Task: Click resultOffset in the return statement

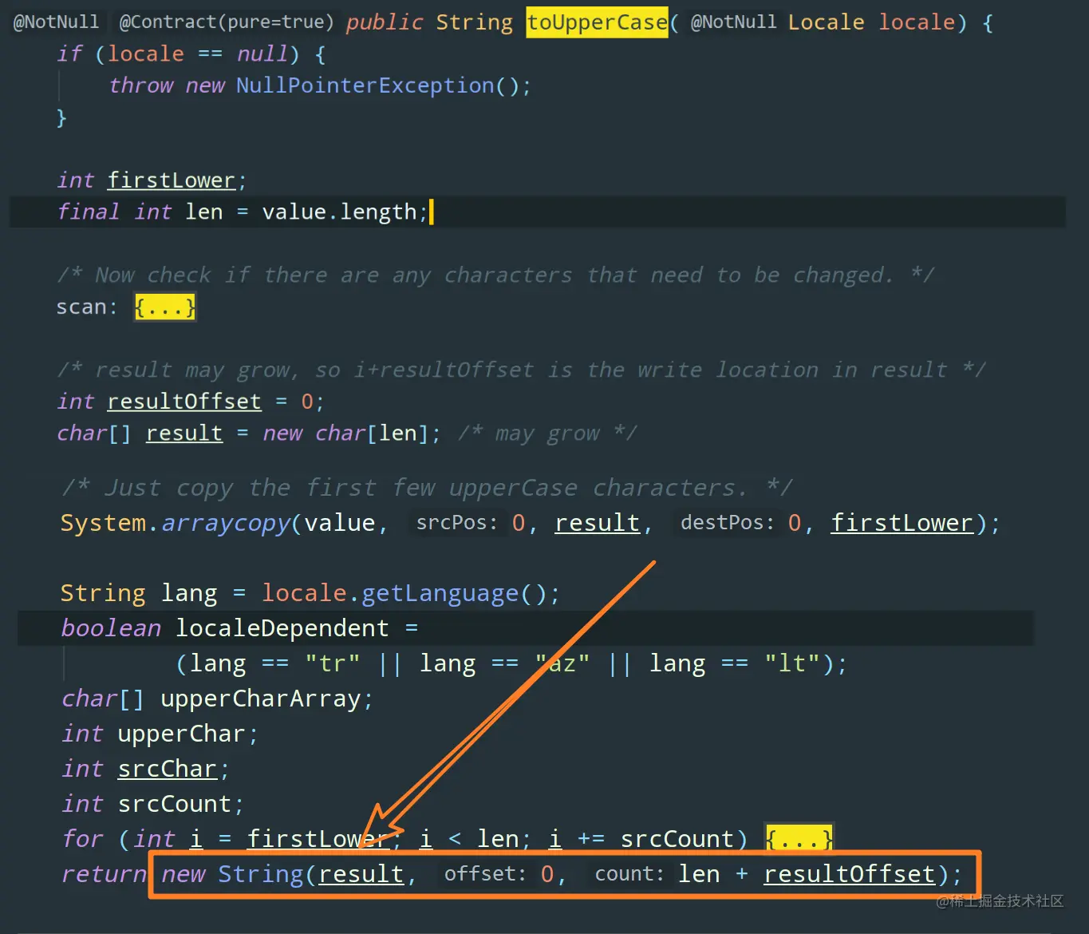Action: coord(849,874)
